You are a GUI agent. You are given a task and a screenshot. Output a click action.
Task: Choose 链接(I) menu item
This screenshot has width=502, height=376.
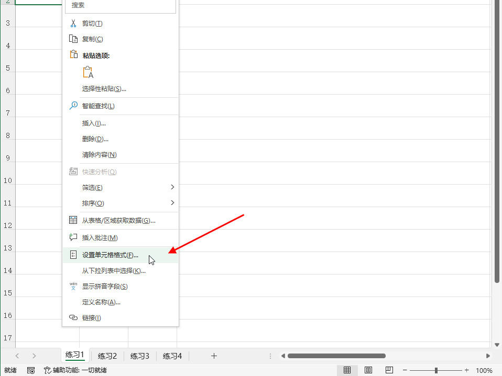pos(120,318)
